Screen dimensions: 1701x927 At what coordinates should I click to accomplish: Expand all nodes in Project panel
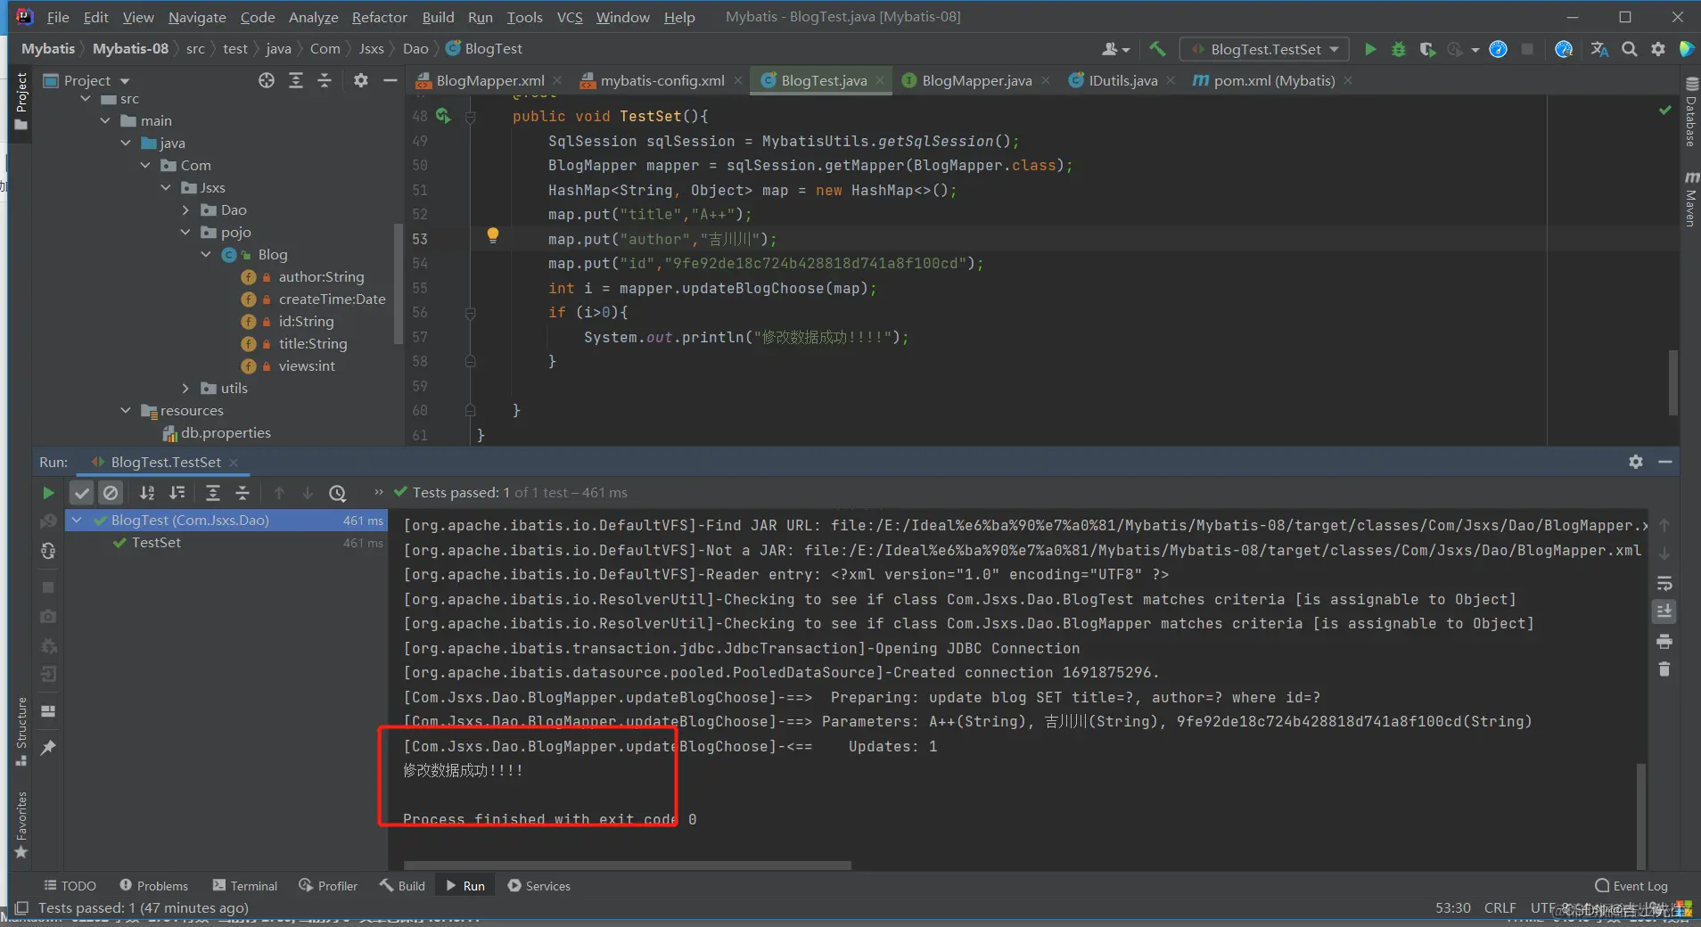[296, 80]
